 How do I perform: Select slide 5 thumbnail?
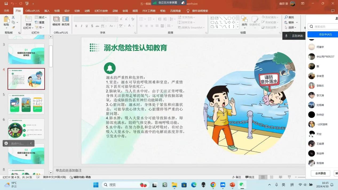[26, 104]
